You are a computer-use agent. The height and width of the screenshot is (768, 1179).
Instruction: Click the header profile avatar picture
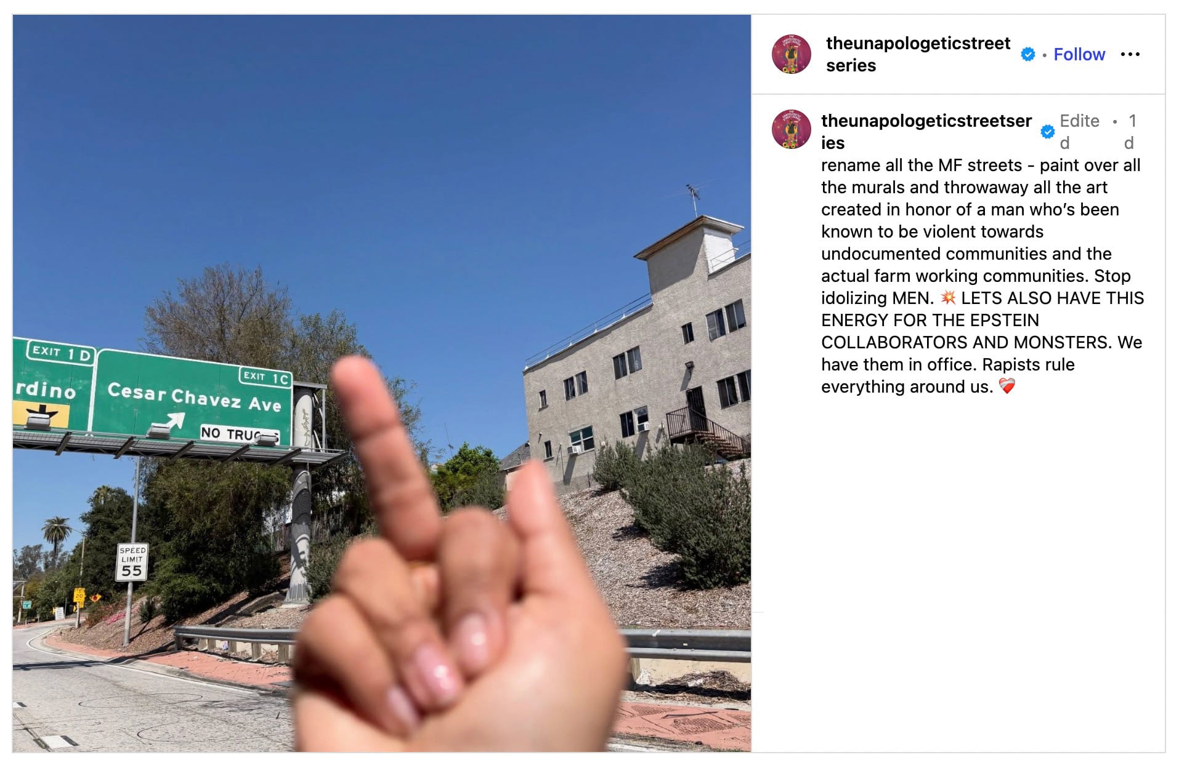[791, 54]
